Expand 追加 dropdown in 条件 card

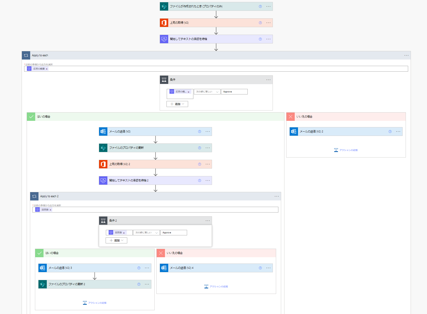177,104
